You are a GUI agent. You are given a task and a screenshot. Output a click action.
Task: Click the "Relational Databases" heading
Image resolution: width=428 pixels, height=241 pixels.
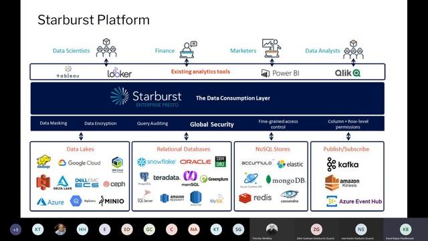(x=183, y=149)
